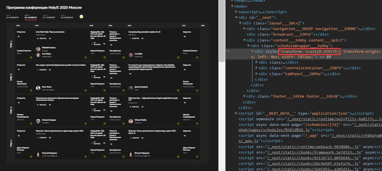Star the Track 3 closing session

point(196,123)
